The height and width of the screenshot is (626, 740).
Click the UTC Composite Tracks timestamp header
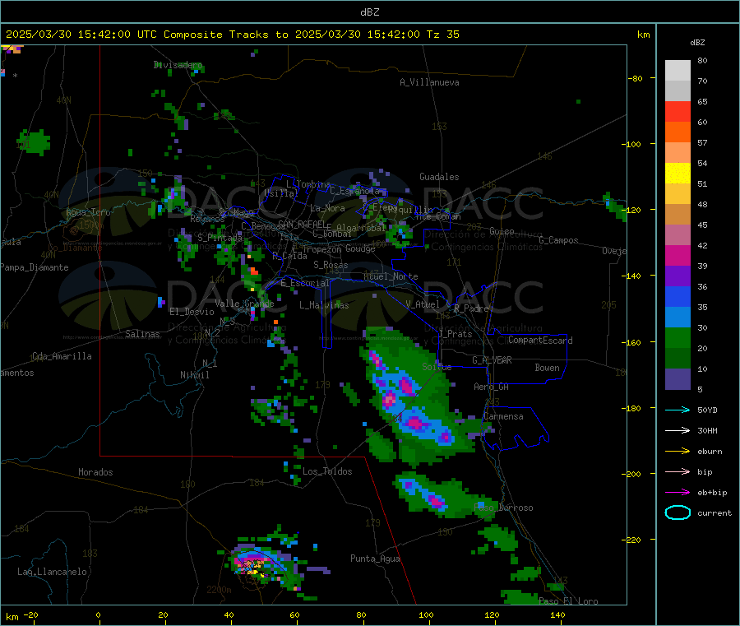[232, 35]
